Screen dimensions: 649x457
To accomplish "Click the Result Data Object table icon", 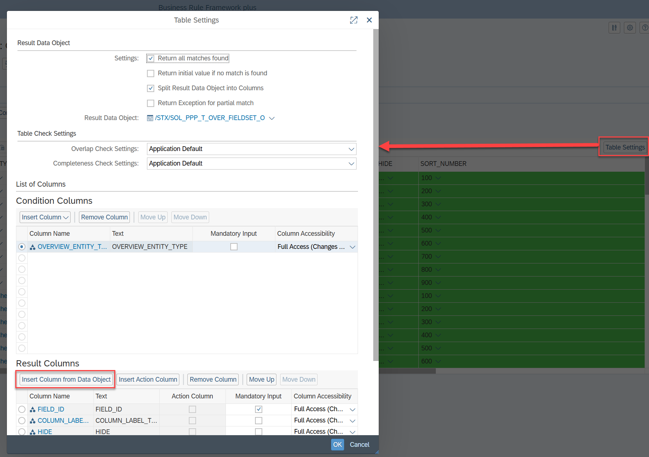I will pos(150,118).
